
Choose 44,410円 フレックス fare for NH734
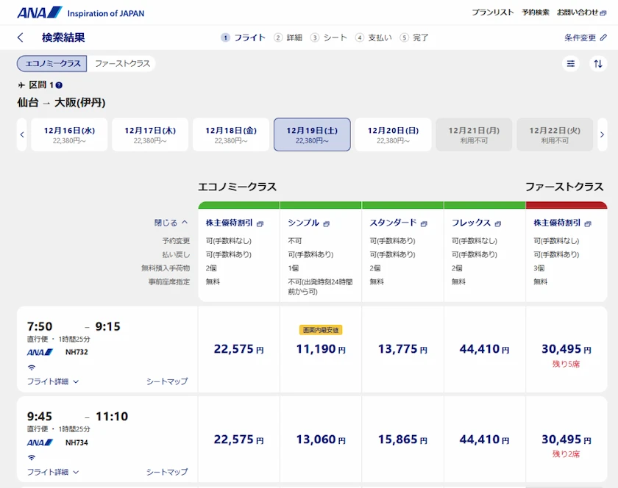[485, 439]
